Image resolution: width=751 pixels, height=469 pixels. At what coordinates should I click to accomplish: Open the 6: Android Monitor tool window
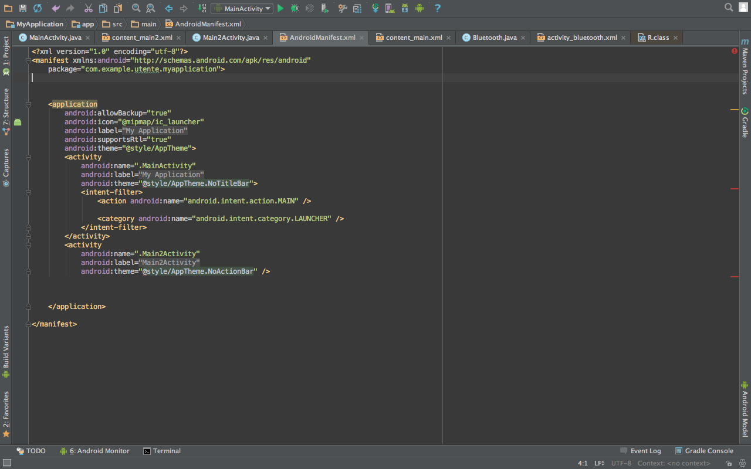point(94,451)
